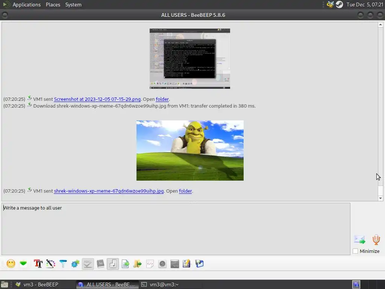Open the Places menu

pyautogui.click(x=53, y=5)
